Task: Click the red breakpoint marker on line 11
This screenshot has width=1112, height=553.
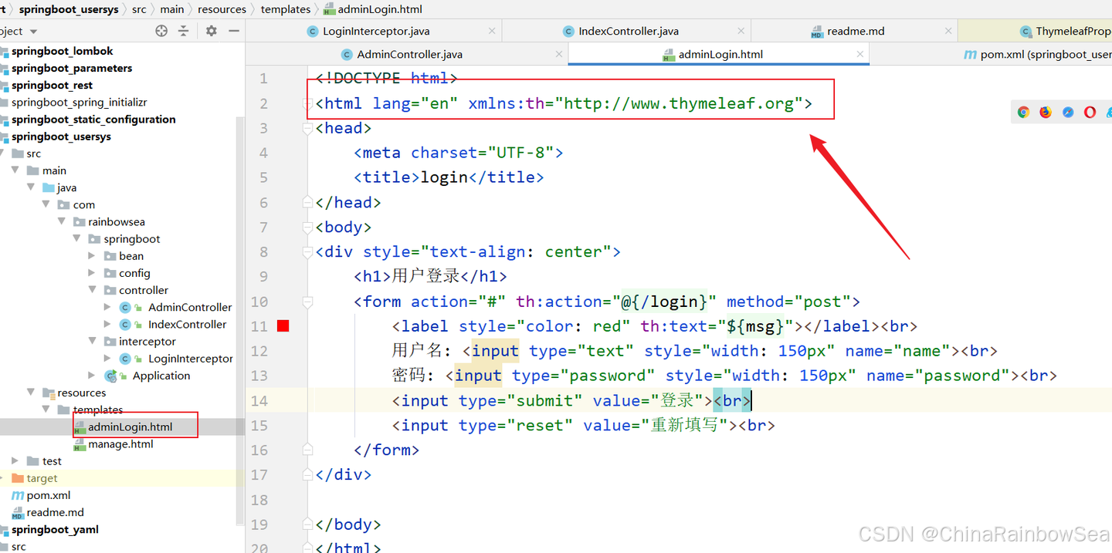Action: tap(283, 326)
